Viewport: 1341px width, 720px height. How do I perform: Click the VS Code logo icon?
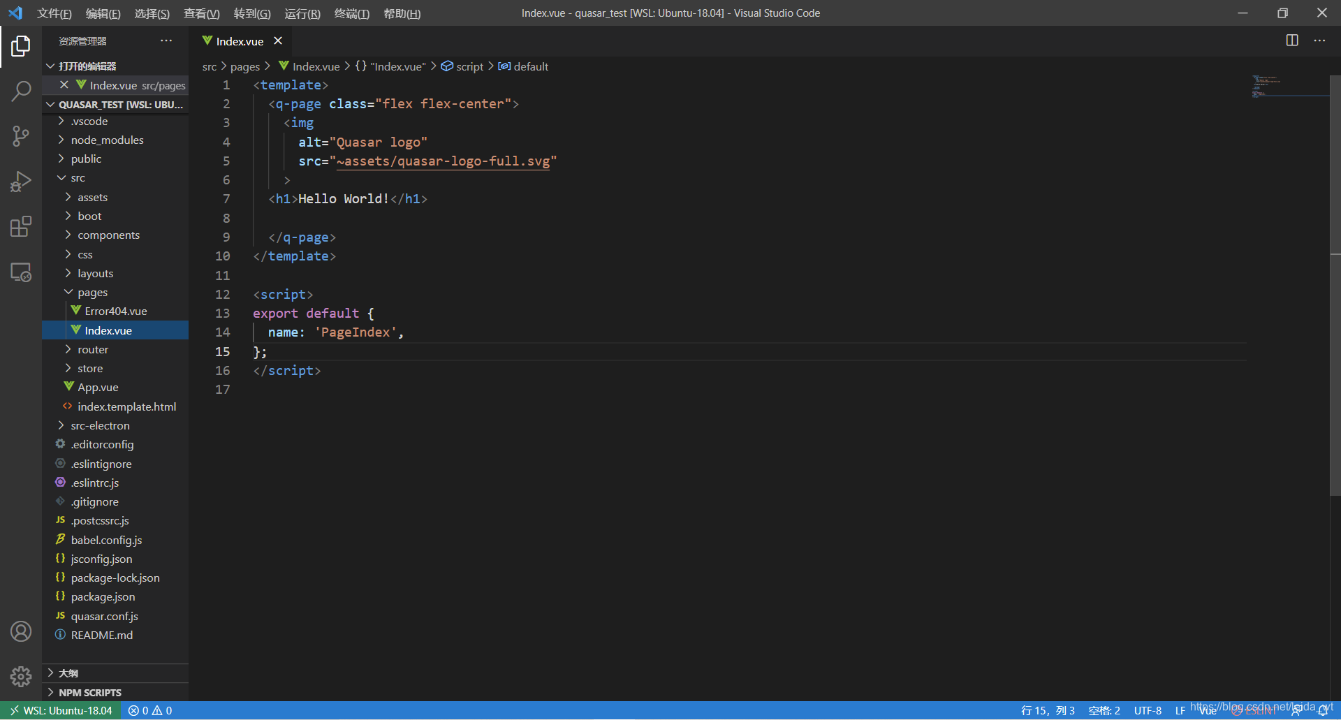click(x=15, y=13)
